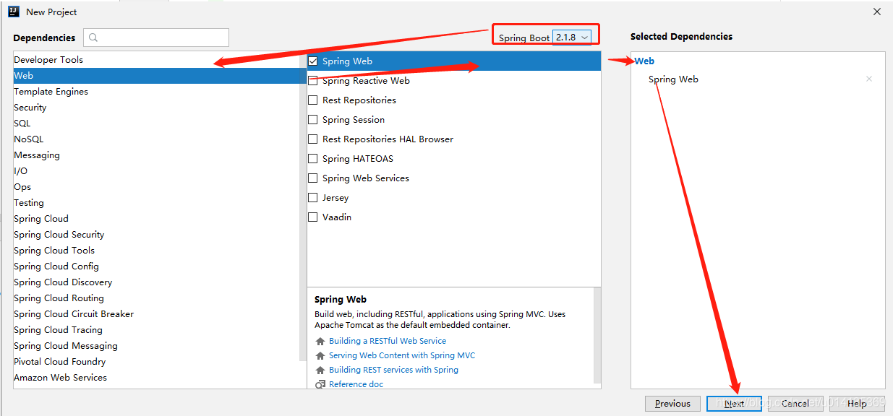
Task: Click the Previous button
Action: (x=672, y=404)
